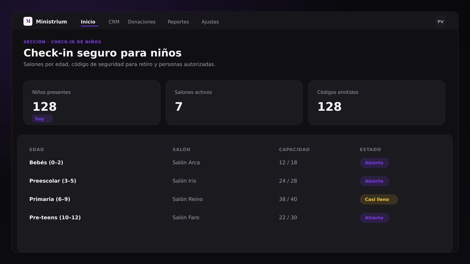Click Abierto badge for Bebés row
This screenshot has width=470, height=264.
click(375, 163)
